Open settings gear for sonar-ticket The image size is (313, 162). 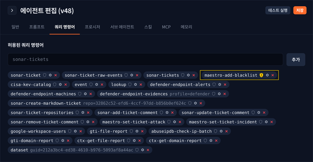(x=50, y=75)
